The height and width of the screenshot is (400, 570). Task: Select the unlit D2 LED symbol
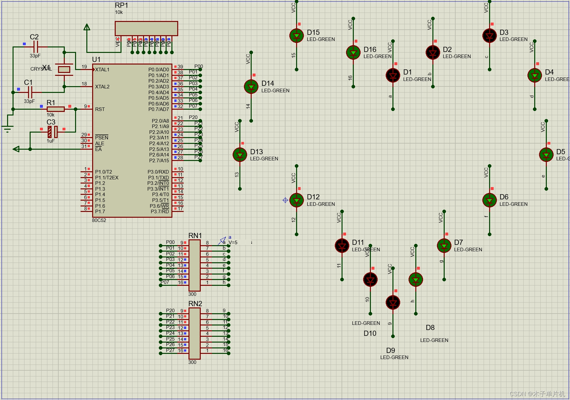point(433,53)
